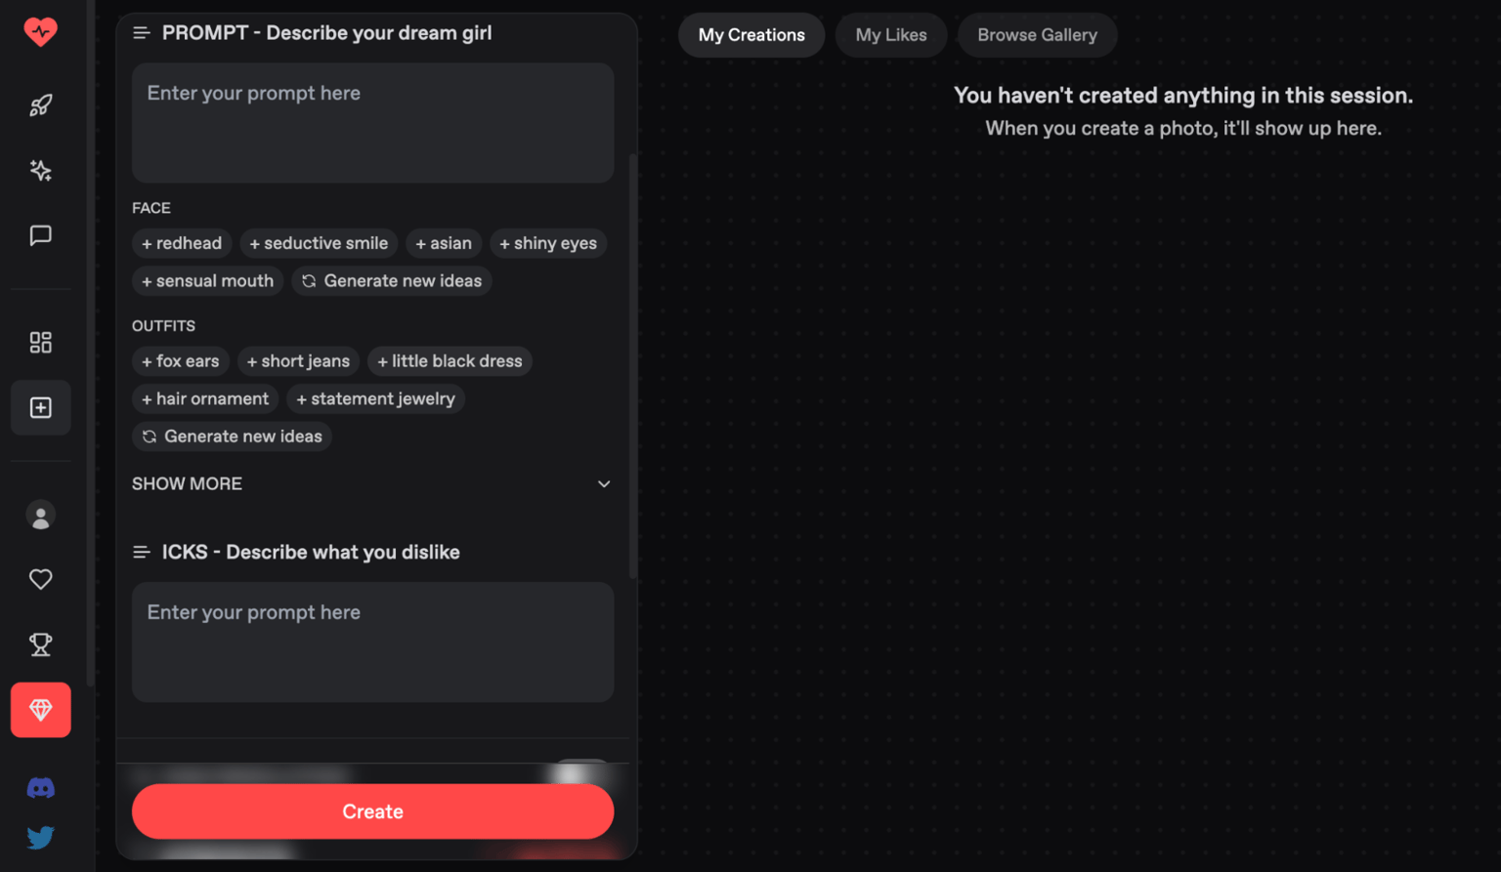Click the rocket icon in sidebar
Image resolution: width=1501 pixels, height=872 pixels.
point(40,105)
